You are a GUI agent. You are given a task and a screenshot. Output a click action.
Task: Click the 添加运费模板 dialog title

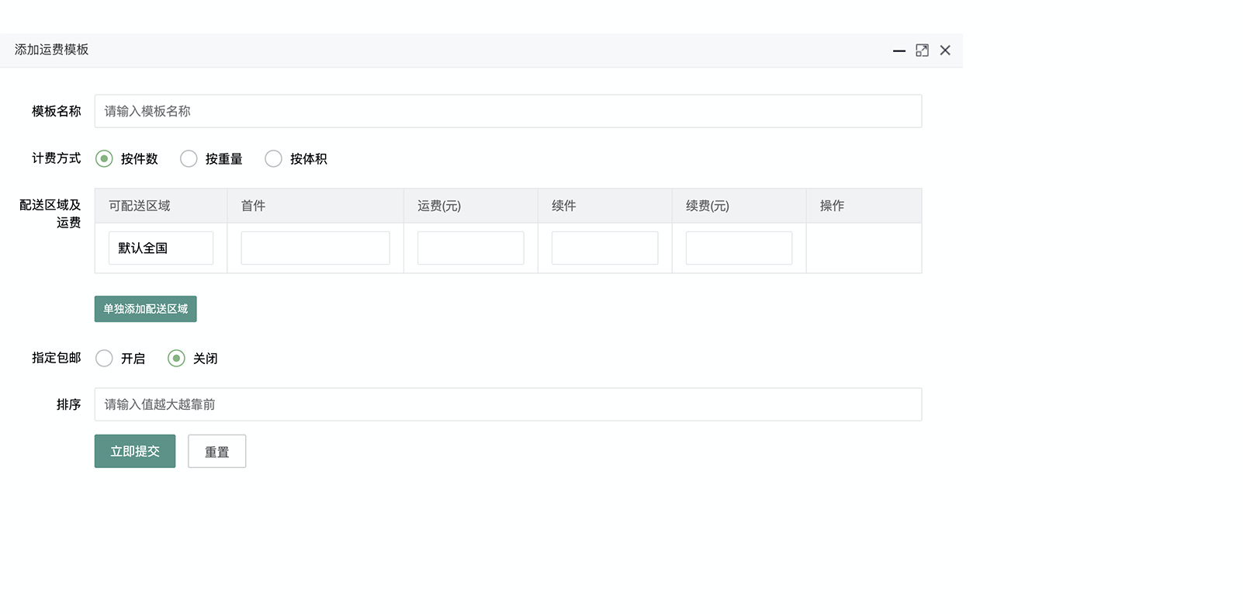pos(52,50)
